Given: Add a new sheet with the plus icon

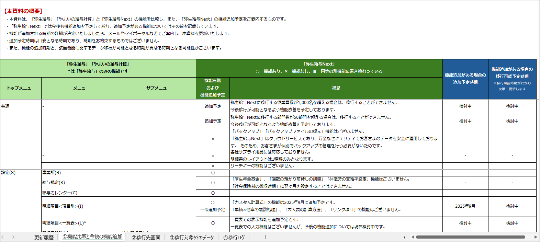Looking at the screenshot, I should (x=266, y=237).
